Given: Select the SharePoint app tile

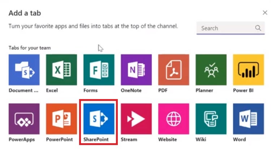Looking at the screenshot, I should coord(99,119).
